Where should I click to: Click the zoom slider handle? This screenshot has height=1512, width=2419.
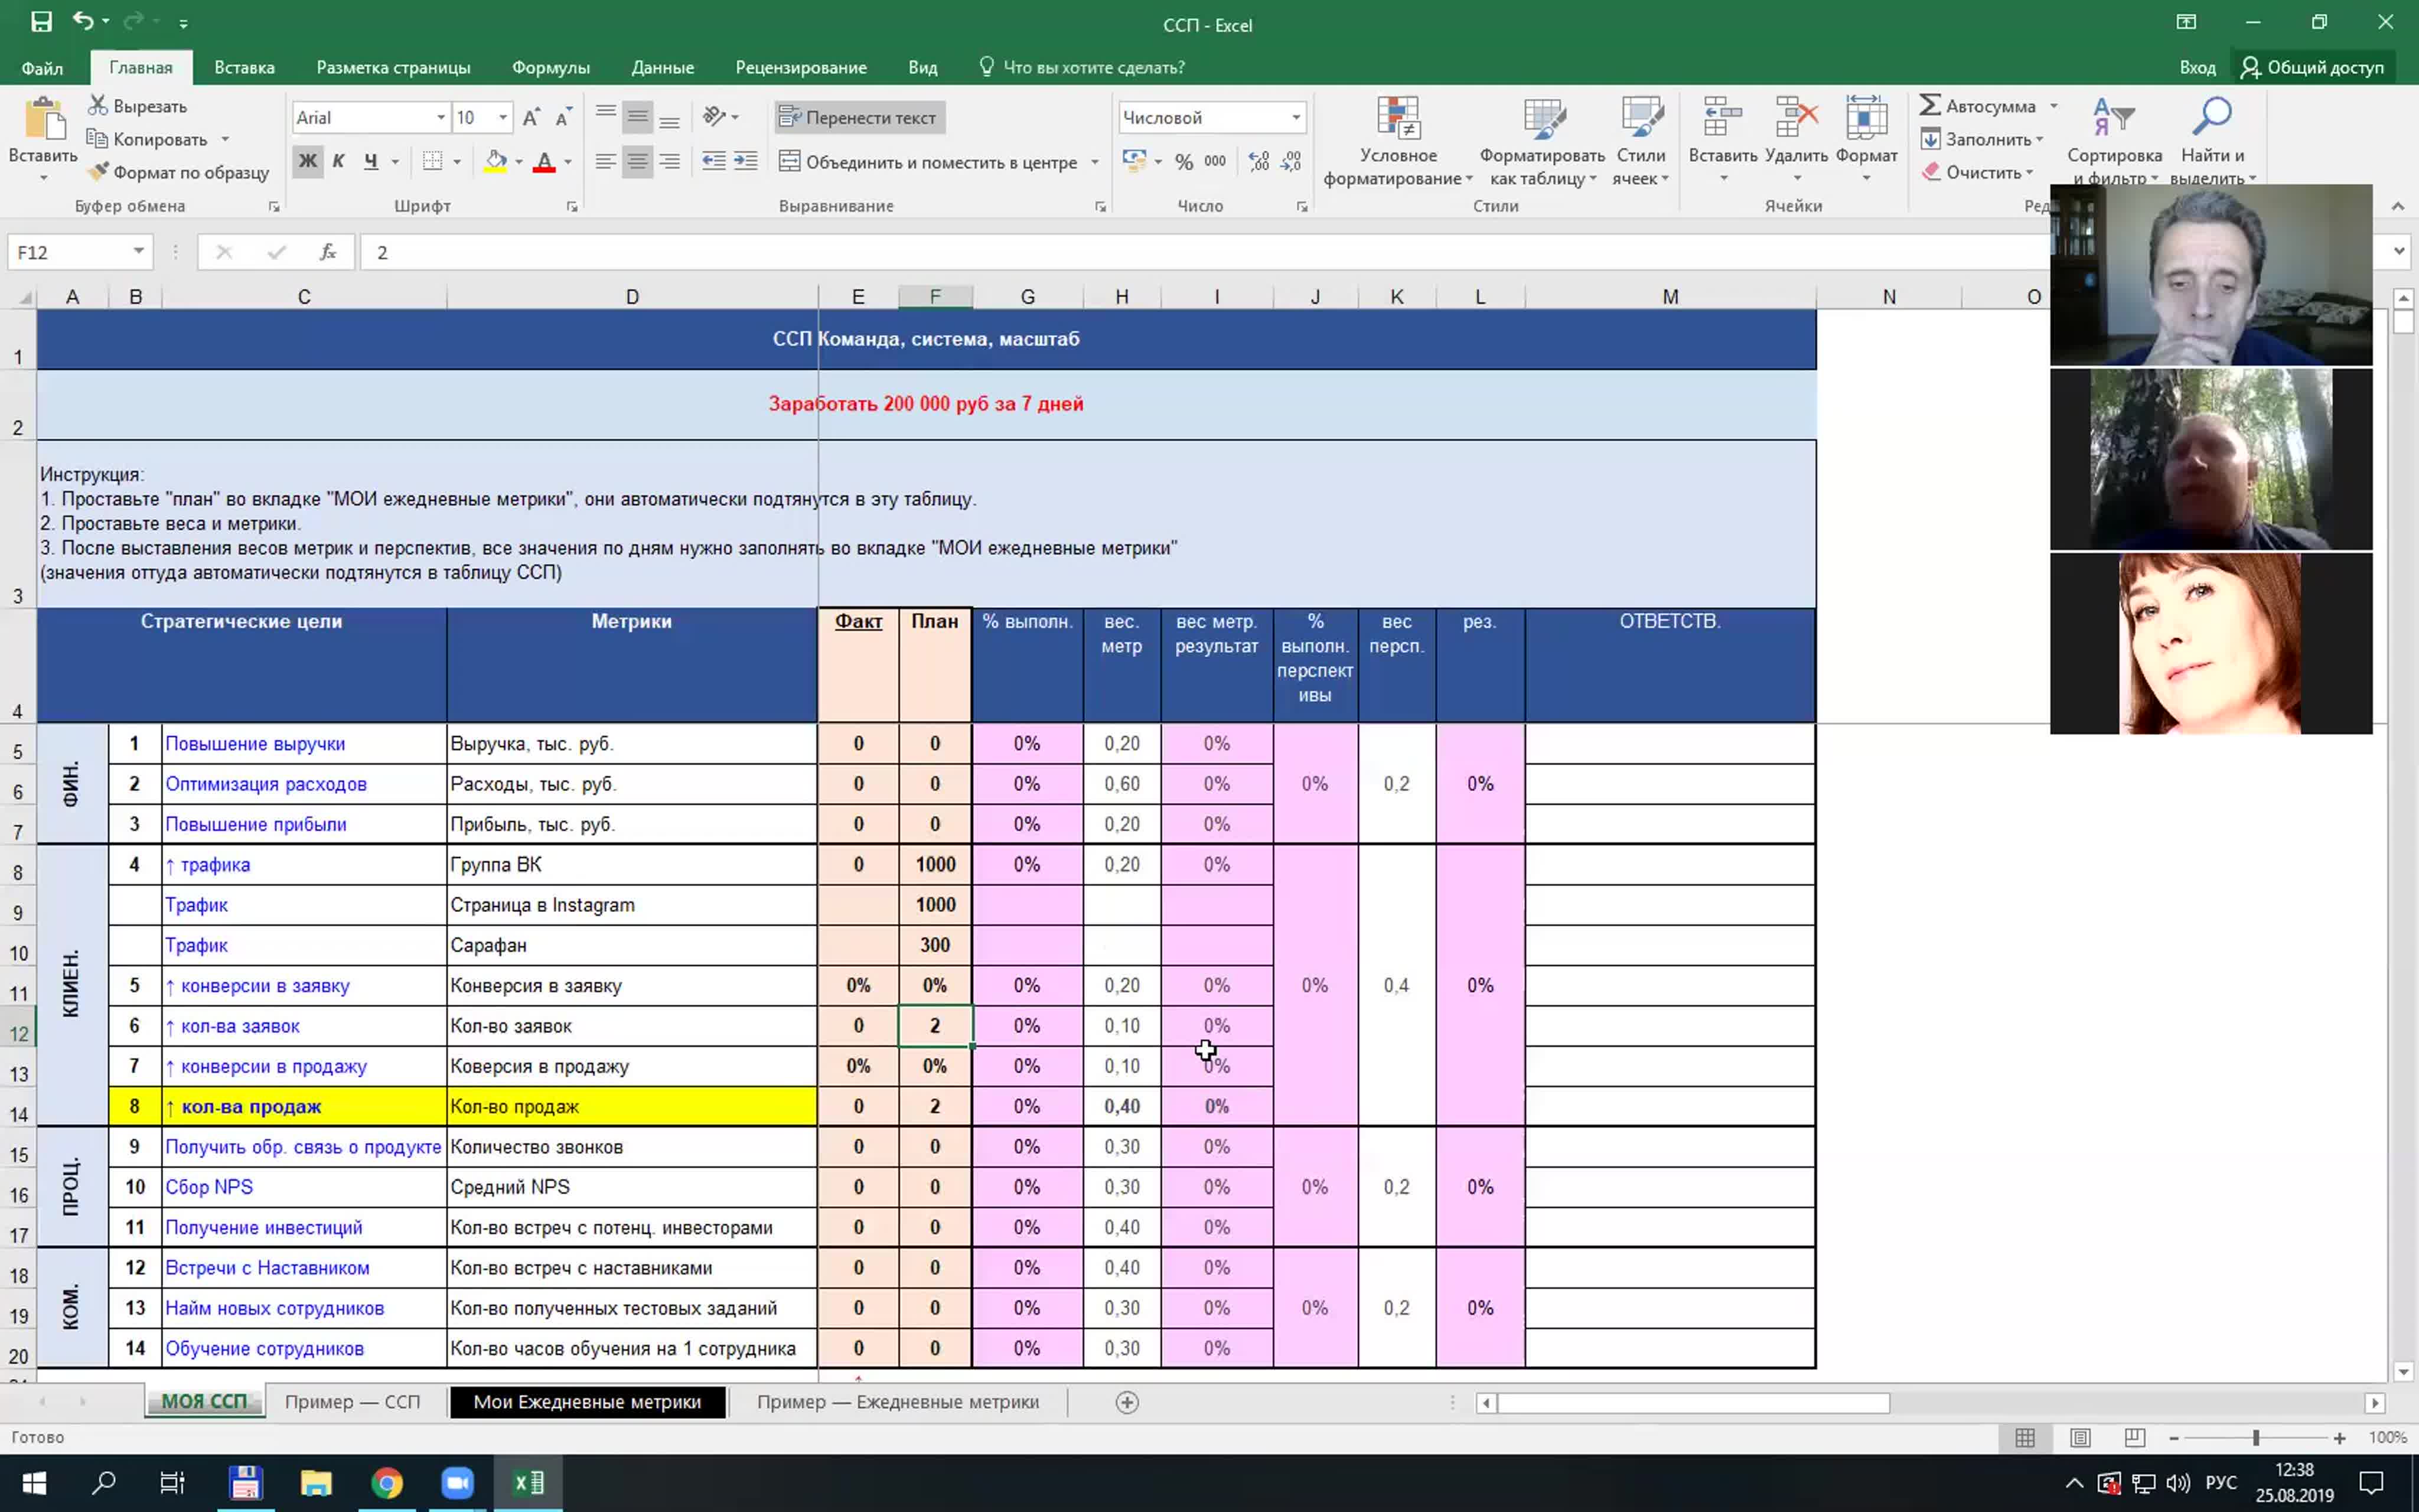click(x=2255, y=1437)
